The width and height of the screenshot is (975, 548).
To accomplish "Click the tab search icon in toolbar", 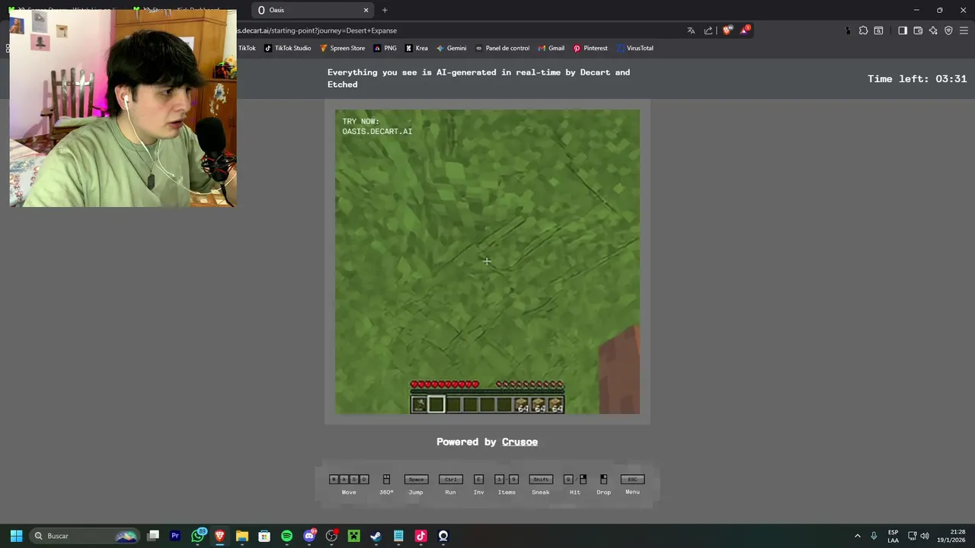I will point(878,30).
